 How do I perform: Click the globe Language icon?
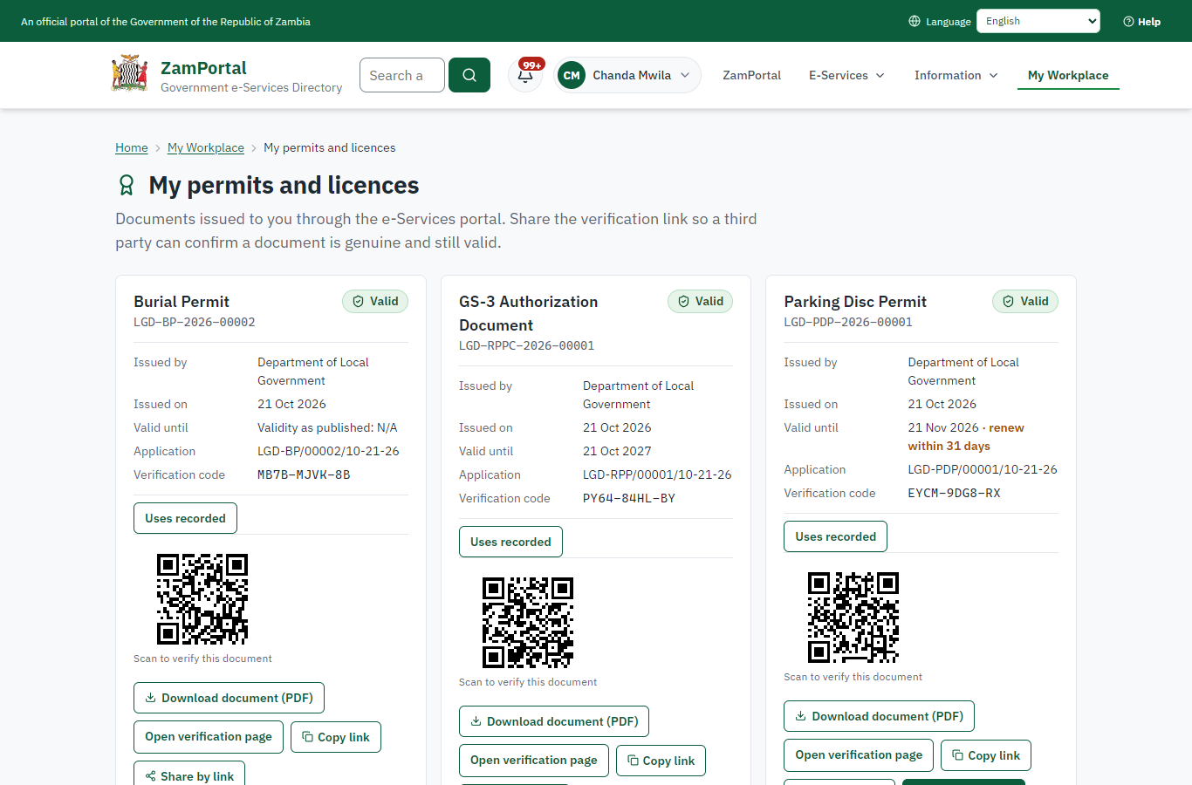click(x=915, y=21)
